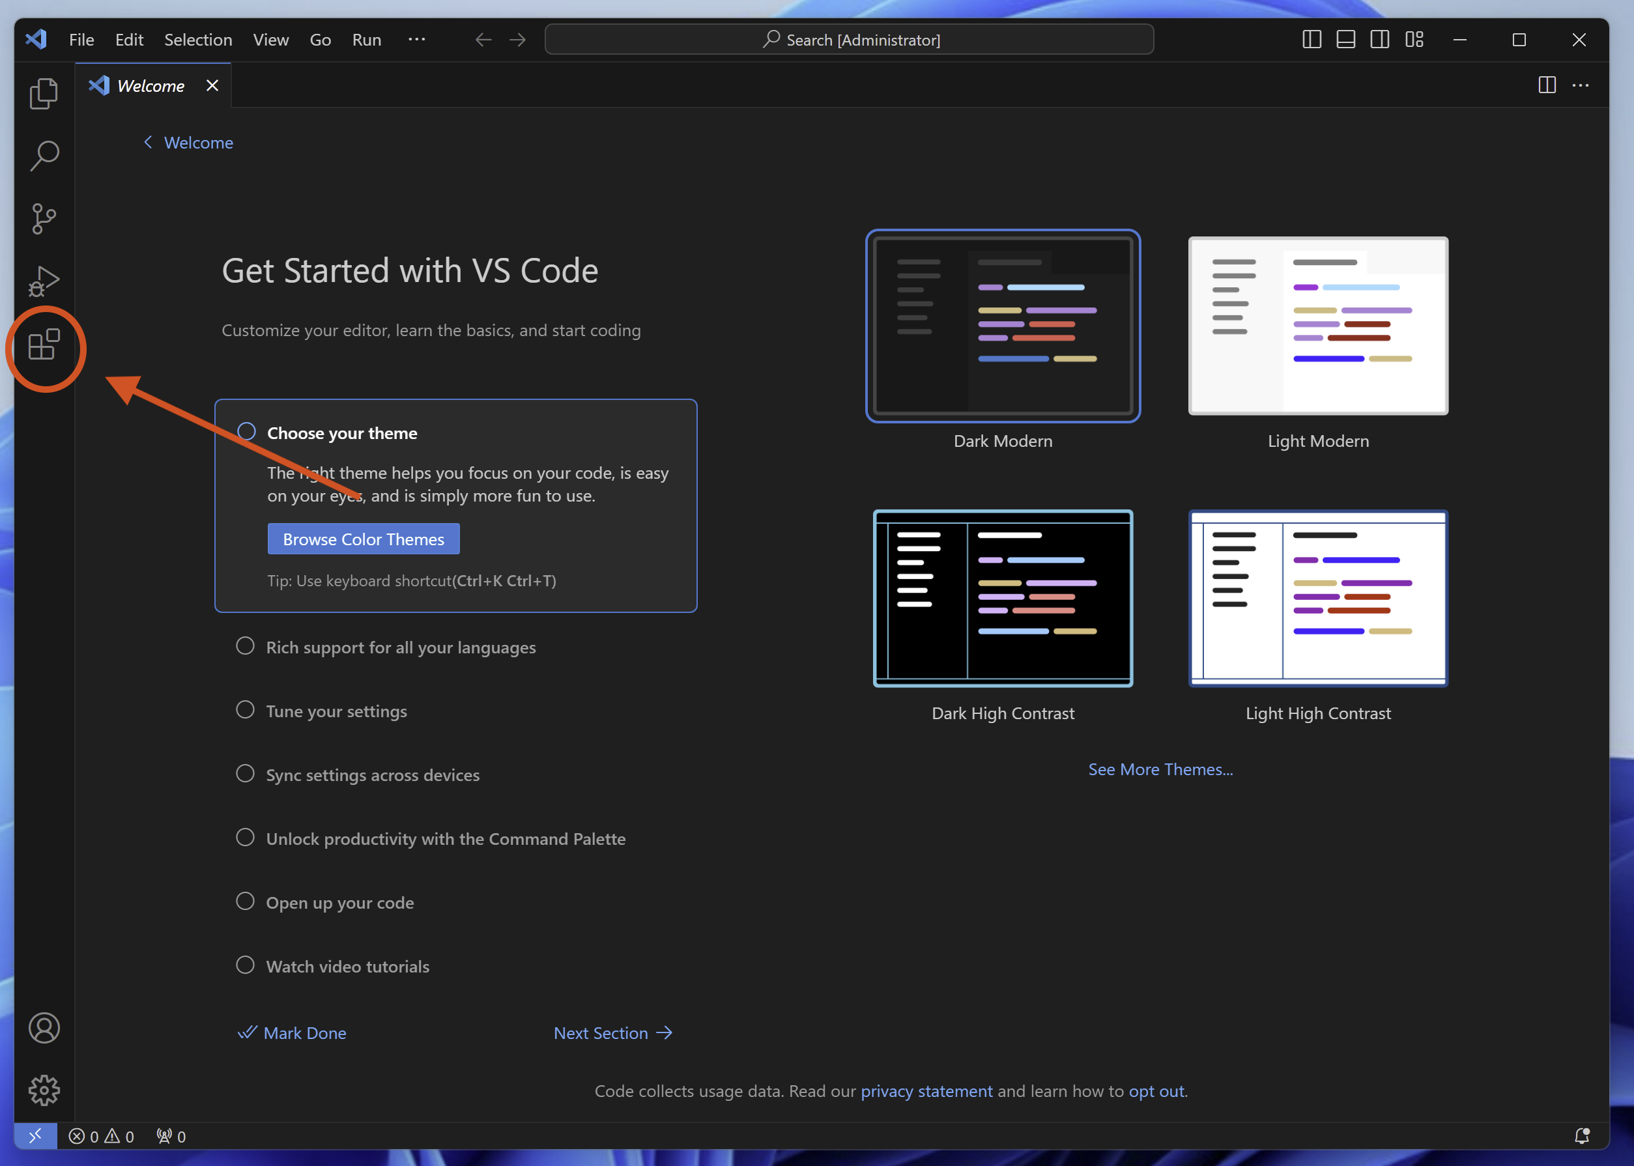Viewport: 1634px width, 1166px height.
Task: Open Account settings
Action: click(44, 1029)
